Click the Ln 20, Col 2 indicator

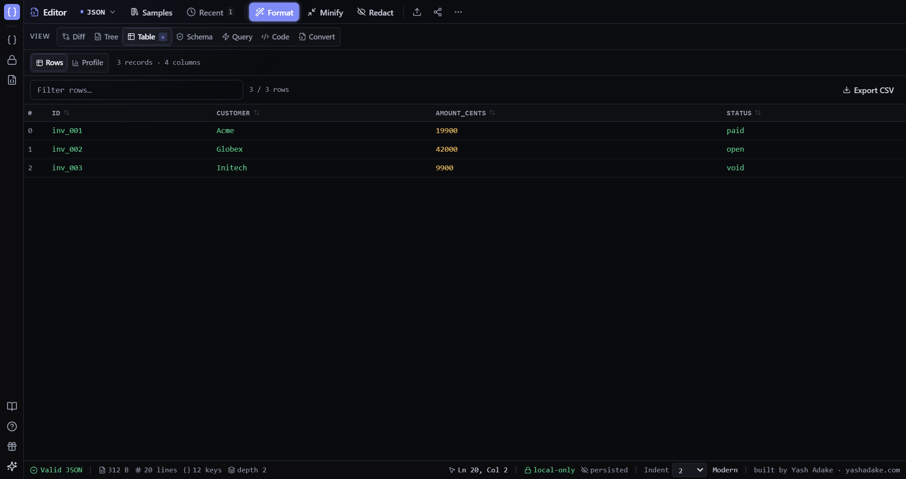click(478, 470)
